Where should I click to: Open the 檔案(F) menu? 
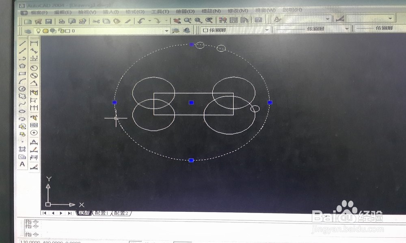point(39,13)
